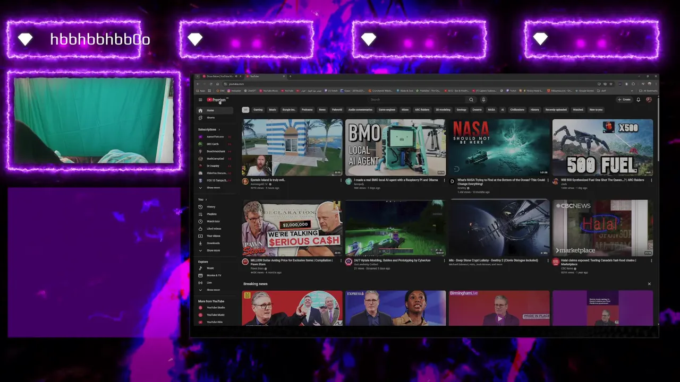The image size is (680, 382).
Task: Open the Subscriptions section chevron
Action: coord(219,129)
